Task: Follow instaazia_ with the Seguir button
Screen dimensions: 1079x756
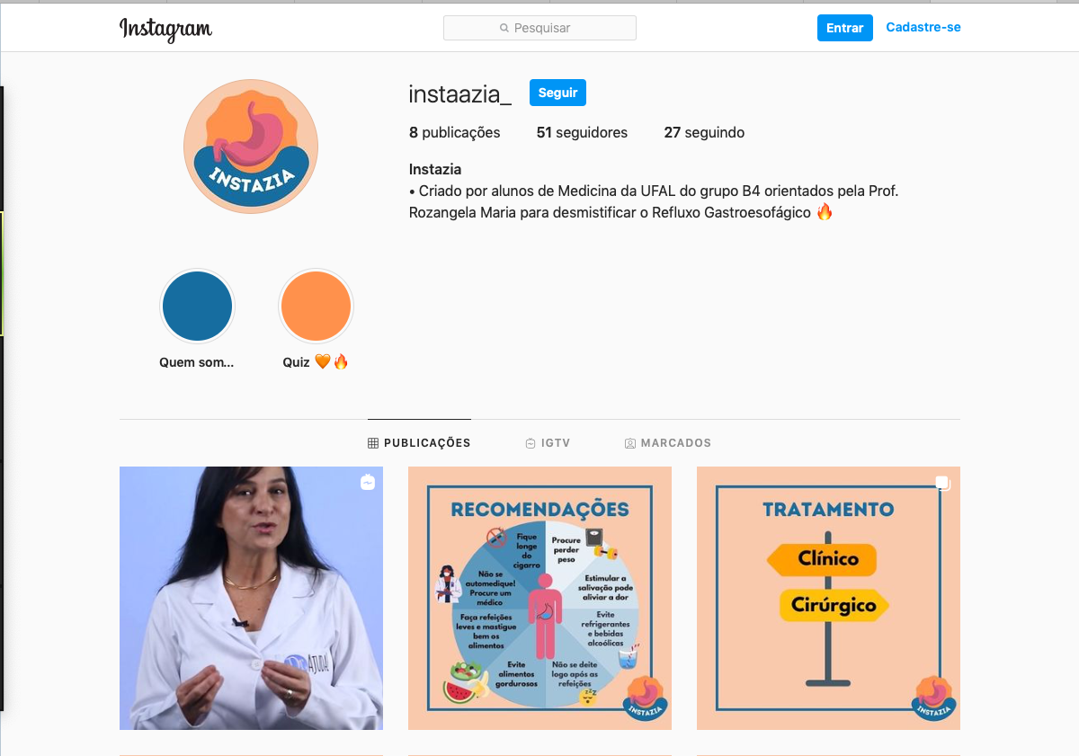Action: (557, 93)
